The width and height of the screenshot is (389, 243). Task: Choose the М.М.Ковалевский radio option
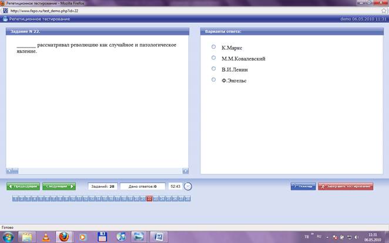click(213, 58)
